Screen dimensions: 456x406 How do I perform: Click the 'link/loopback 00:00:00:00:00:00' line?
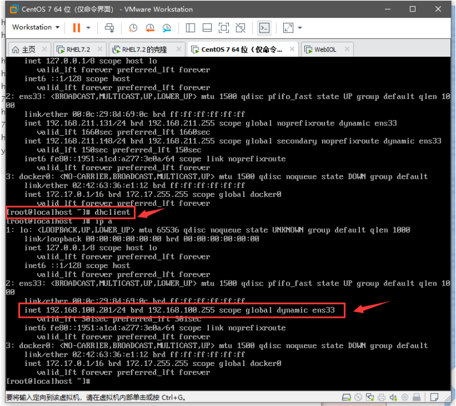[x=142, y=239]
